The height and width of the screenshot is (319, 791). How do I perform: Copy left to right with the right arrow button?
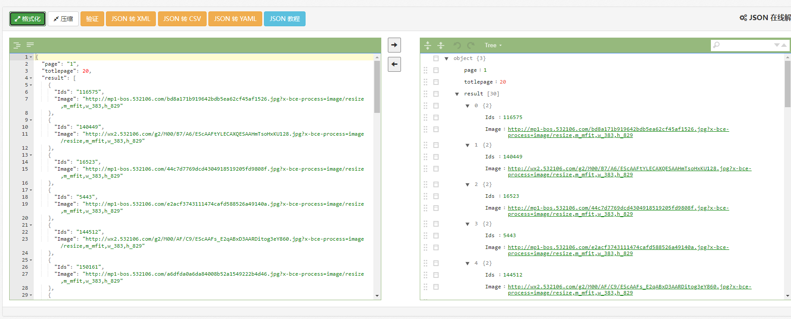point(394,45)
